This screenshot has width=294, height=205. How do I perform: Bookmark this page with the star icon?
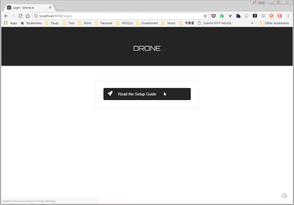[205, 16]
